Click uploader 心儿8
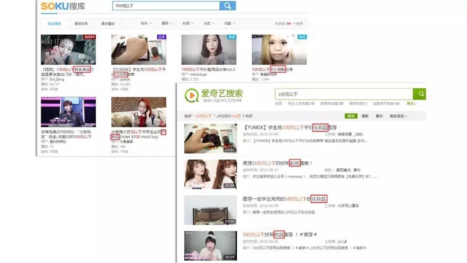 (x=342, y=242)
